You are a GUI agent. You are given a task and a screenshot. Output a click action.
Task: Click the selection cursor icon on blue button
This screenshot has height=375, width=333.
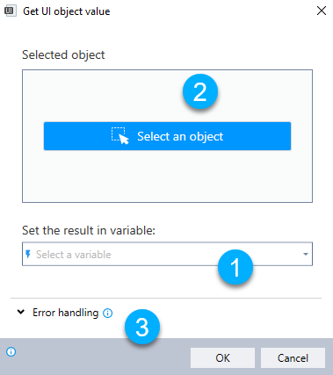[120, 136]
